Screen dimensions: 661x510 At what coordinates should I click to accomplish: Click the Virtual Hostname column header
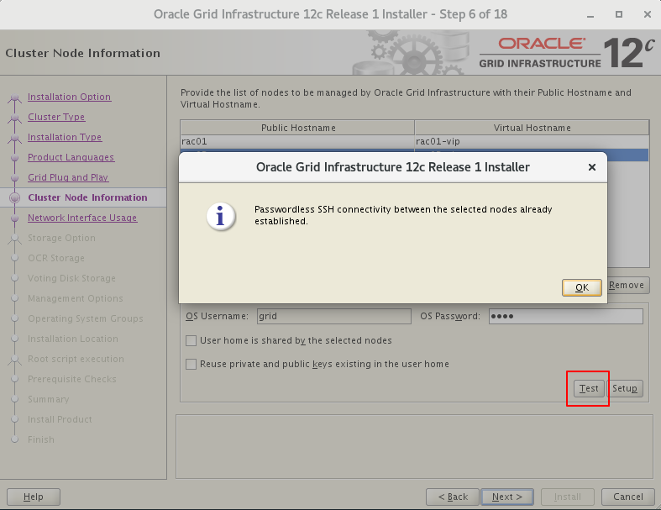click(532, 128)
